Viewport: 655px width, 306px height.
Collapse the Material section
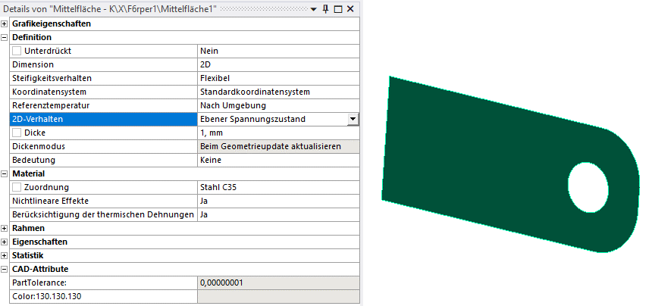pos(5,173)
